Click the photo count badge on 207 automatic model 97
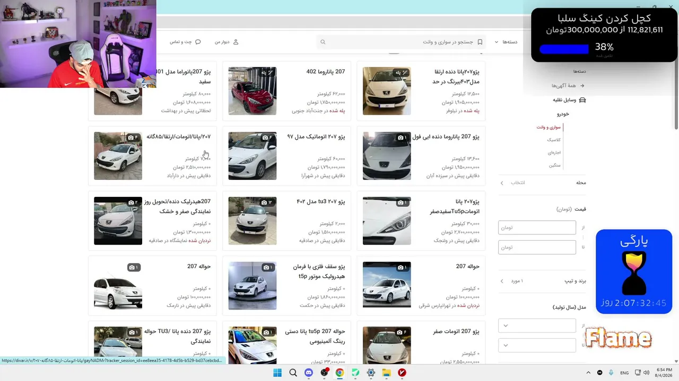The width and height of the screenshot is (679, 381). (268, 138)
